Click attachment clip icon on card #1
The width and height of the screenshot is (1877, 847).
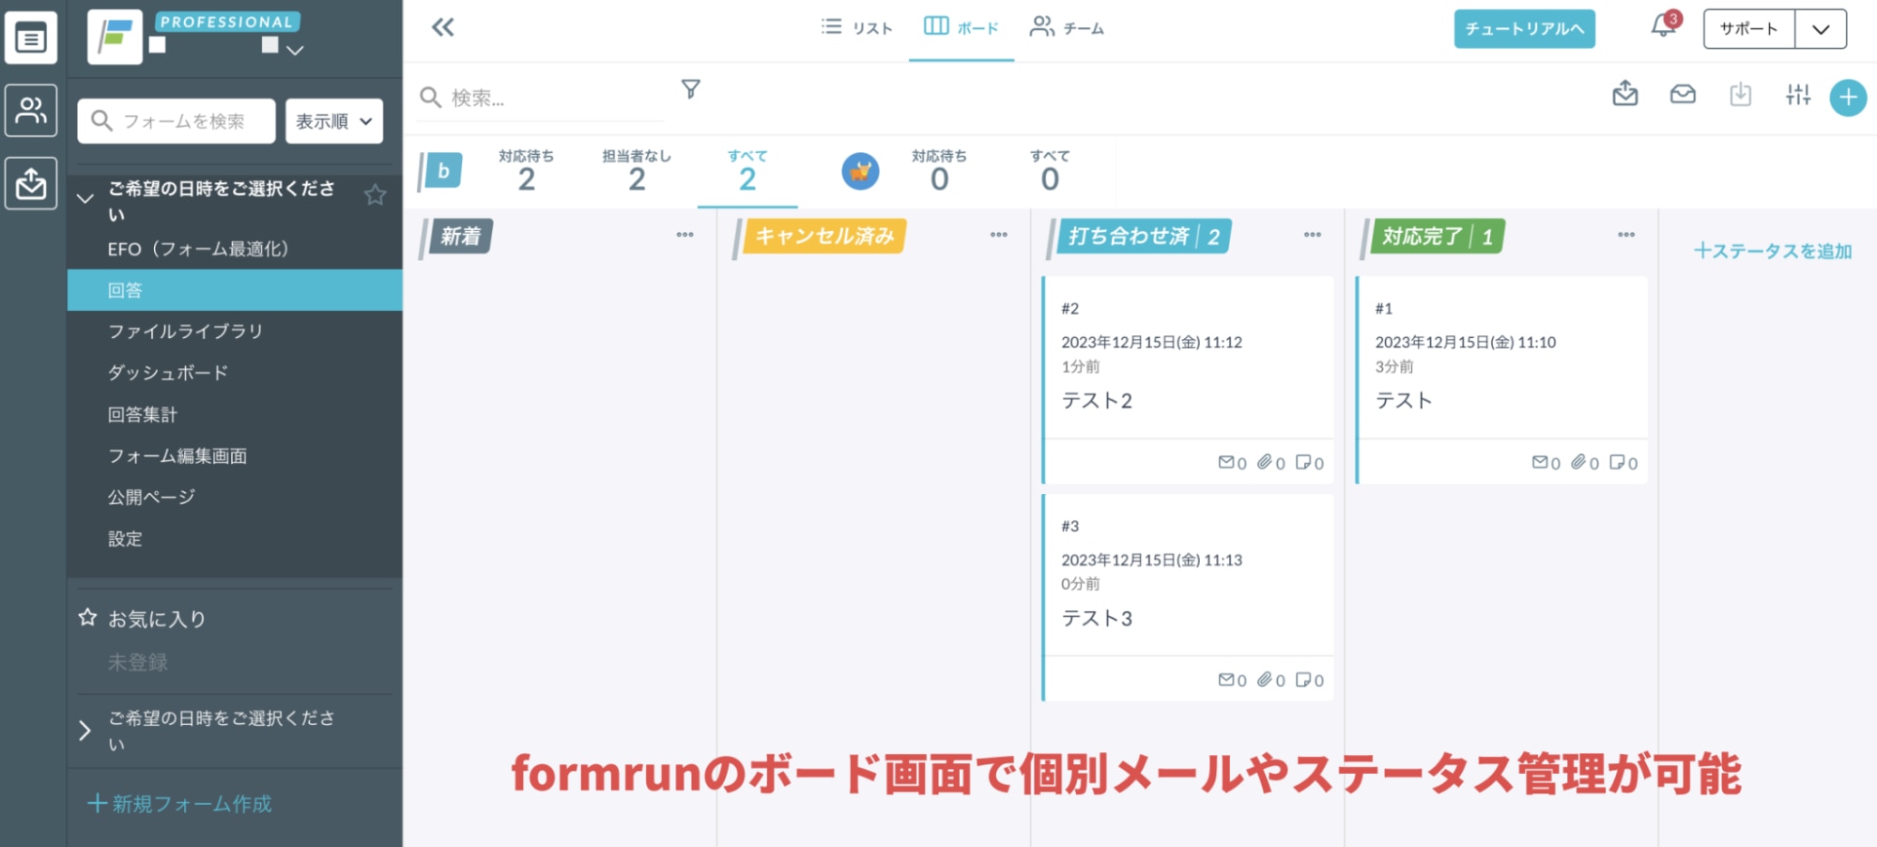click(x=1578, y=462)
